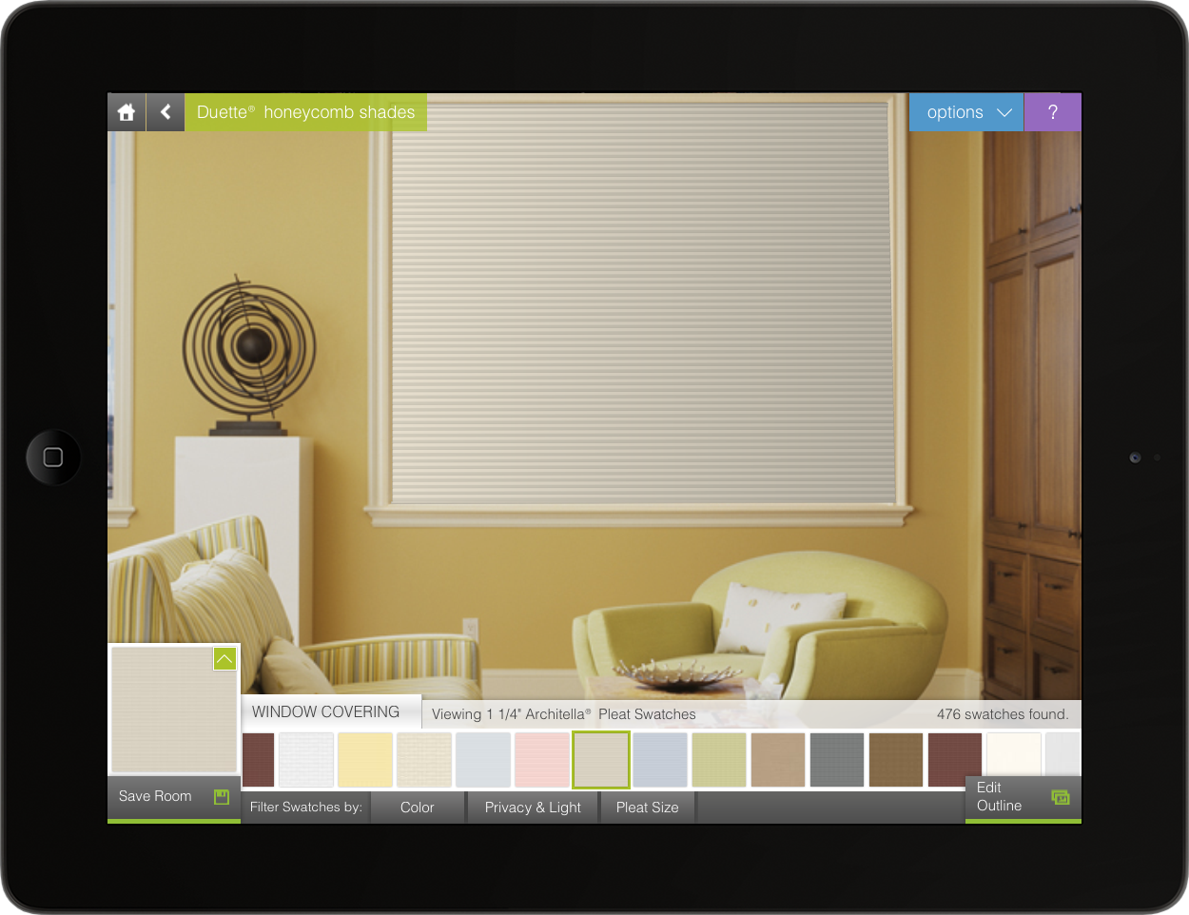Viewport: 1189px width, 915px height.
Task: Open Edit Outline
Action: (x=1023, y=797)
